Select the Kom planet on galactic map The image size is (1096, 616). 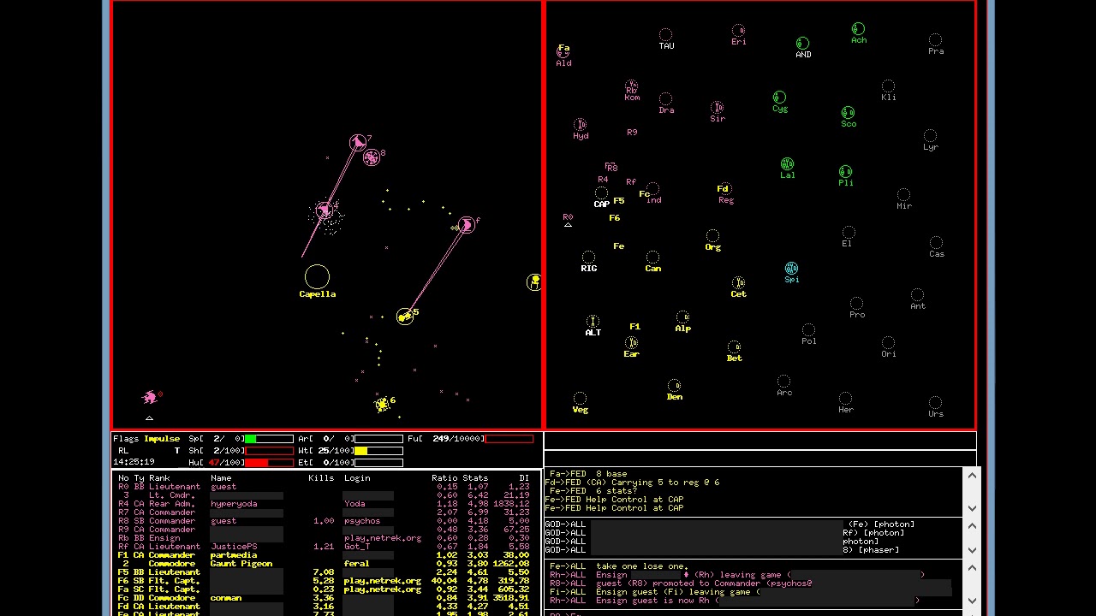(x=632, y=86)
